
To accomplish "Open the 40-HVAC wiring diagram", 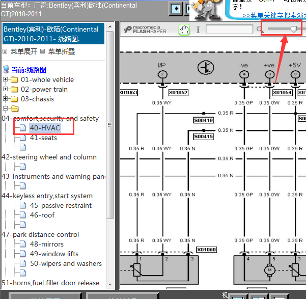I will click(45, 128).
